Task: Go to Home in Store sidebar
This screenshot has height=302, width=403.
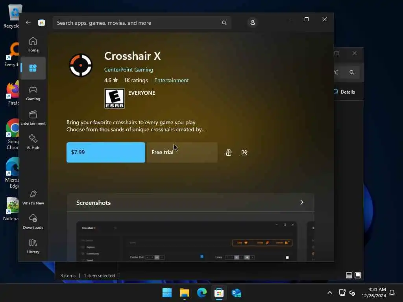Action: [x=33, y=44]
